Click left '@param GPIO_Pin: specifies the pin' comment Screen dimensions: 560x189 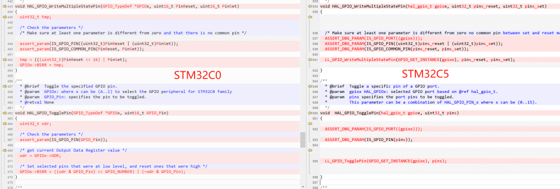[x=83, y=97]
